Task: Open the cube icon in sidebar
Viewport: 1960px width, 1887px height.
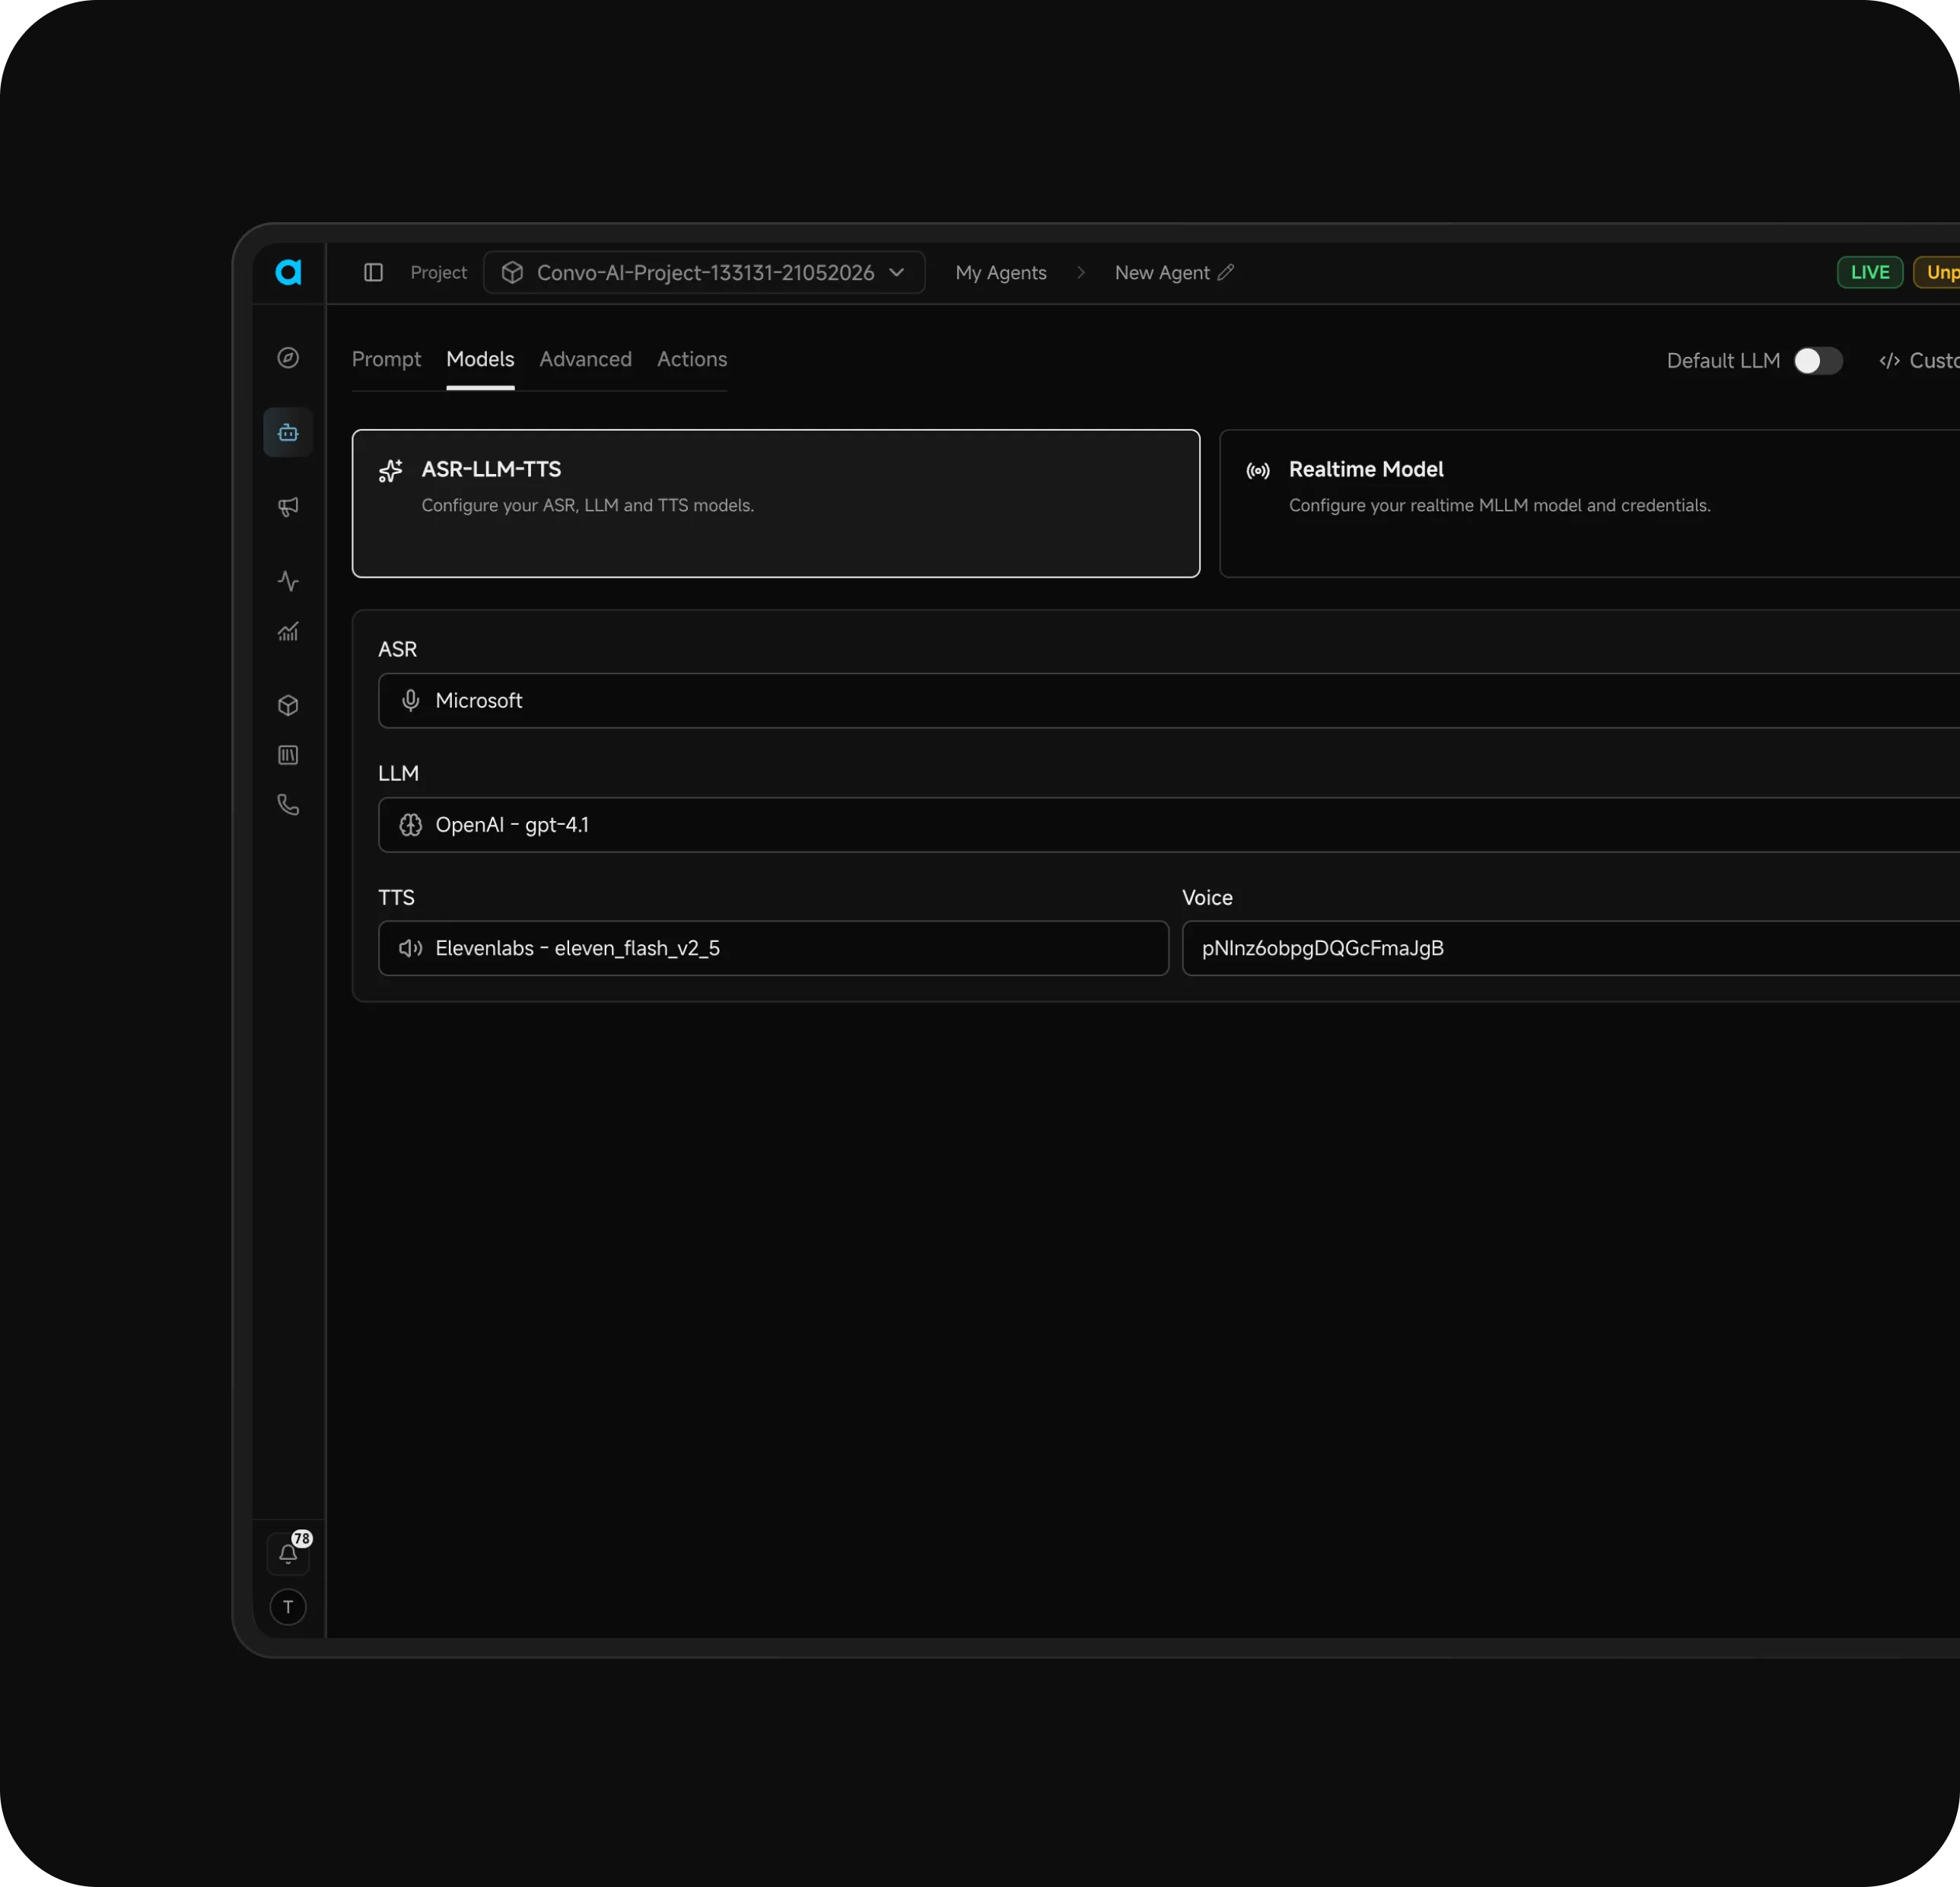Action: tap(288, 705)
